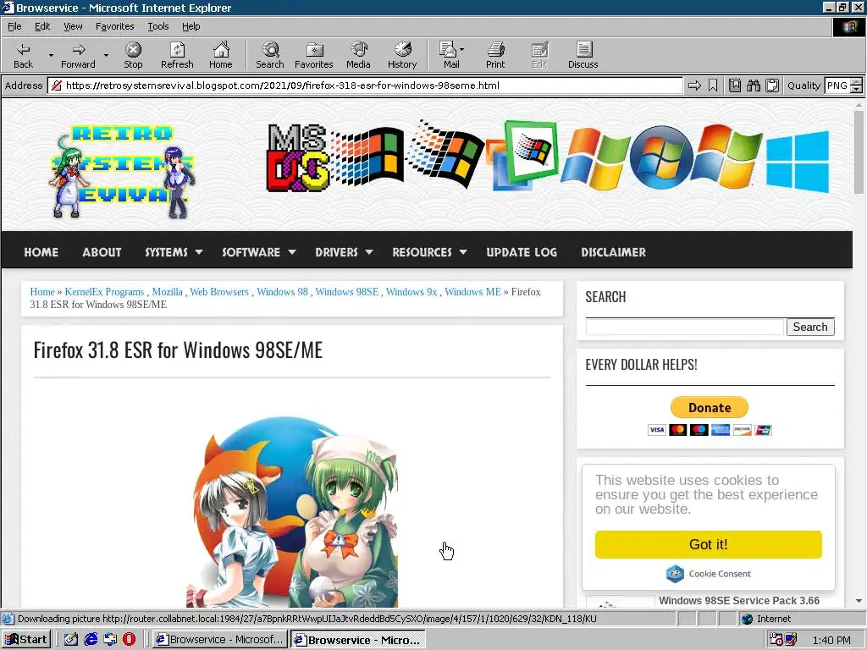Click the Windows Start button

point(26,640)
